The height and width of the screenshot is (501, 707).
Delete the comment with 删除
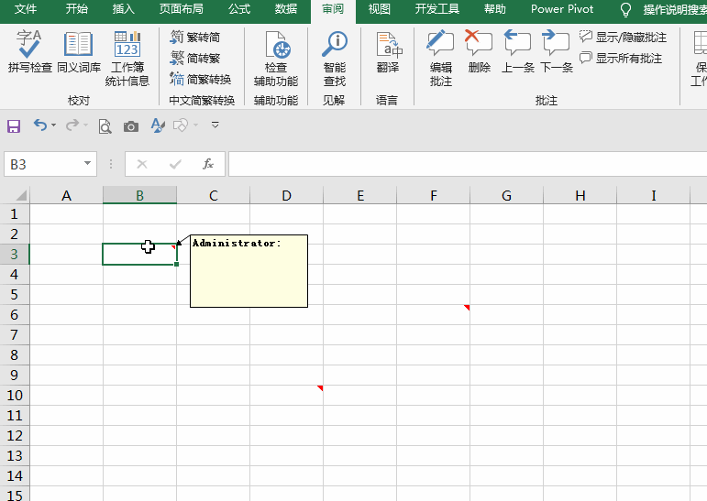pyautogui.click(x=479, y=51)
